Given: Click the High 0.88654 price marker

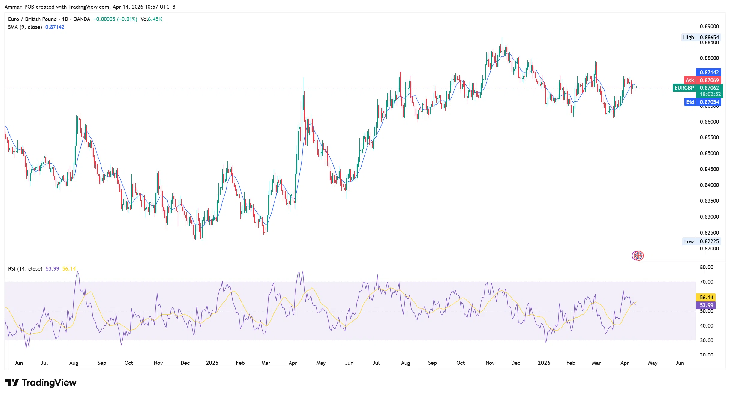Looking at the screenshot, I should click(701, 37).
